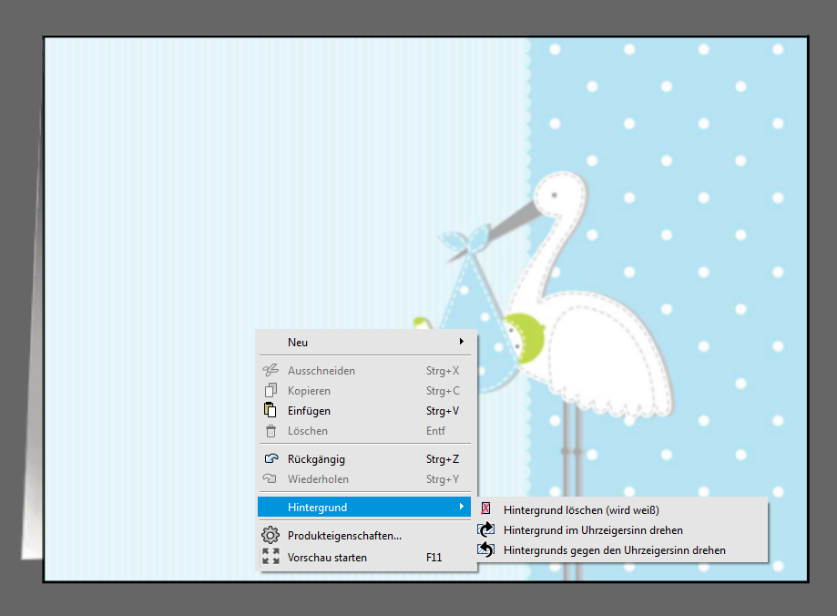Expand the Hintergrund submenu arrow
This screenshot has width=837, height=616.
click(x=461, y=507)
